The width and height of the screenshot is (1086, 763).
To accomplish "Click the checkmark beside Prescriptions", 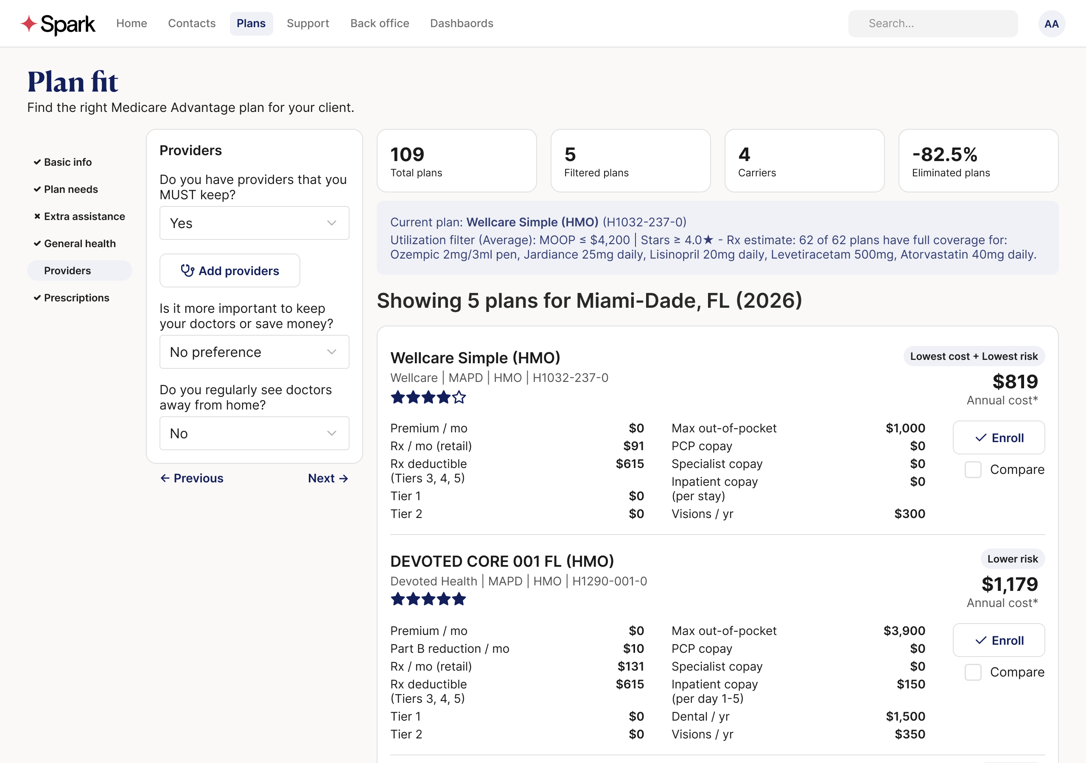I will click(37, 298).
